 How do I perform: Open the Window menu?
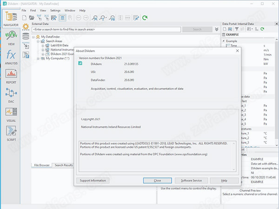pyautogui.click(x=70, y=10)
